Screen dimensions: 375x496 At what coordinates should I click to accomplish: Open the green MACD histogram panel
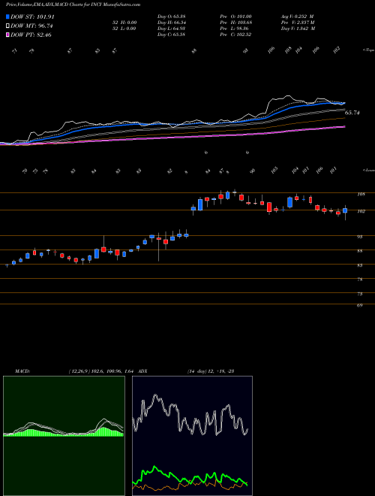point(64,436)
